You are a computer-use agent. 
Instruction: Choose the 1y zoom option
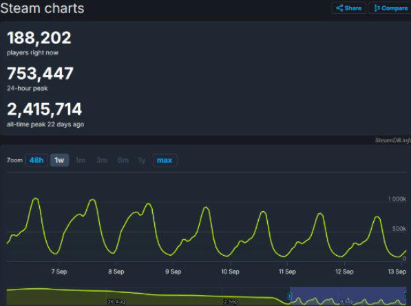click(x=142, y=160)
